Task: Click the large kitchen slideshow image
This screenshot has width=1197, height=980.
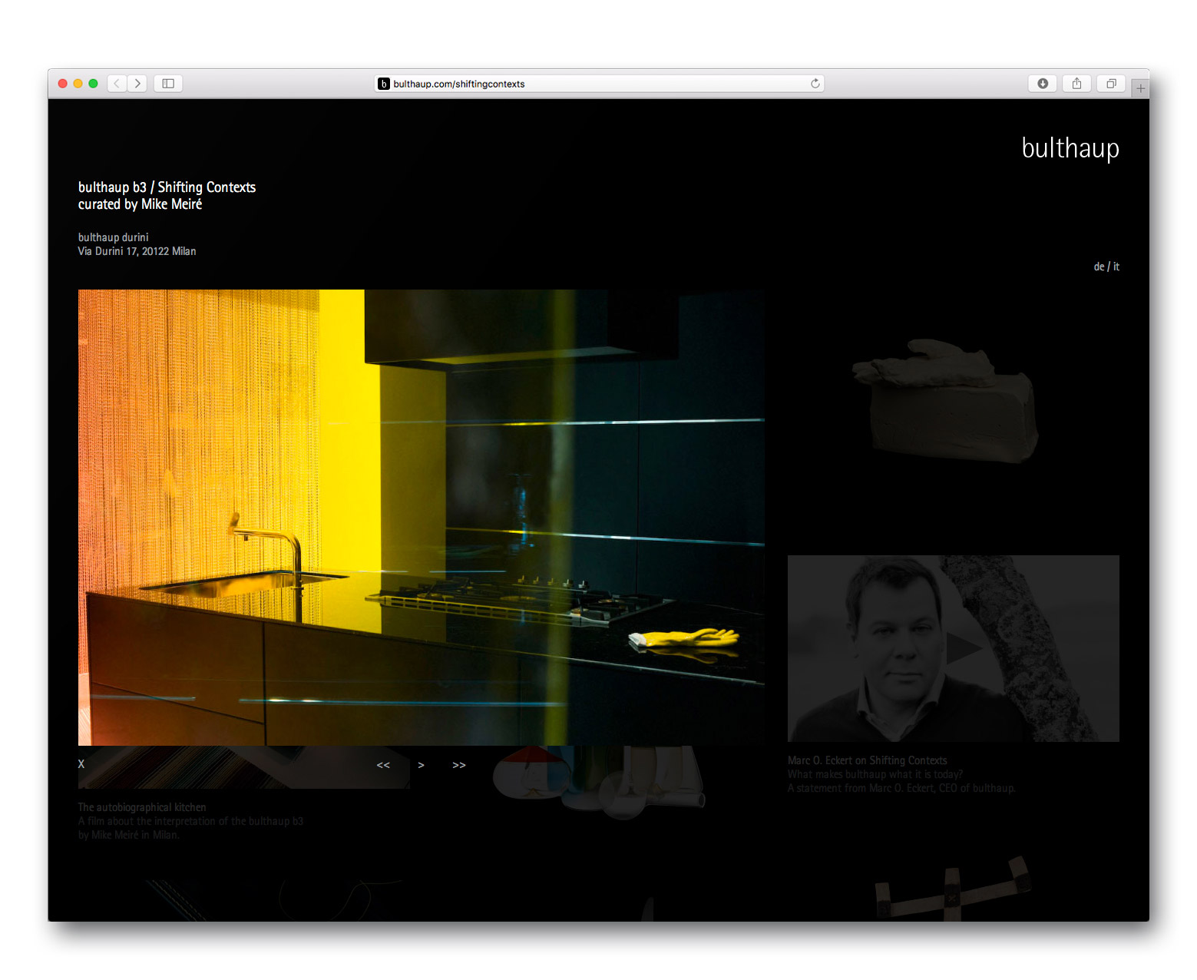Action: pyautogui.click(x=422, y=517)
